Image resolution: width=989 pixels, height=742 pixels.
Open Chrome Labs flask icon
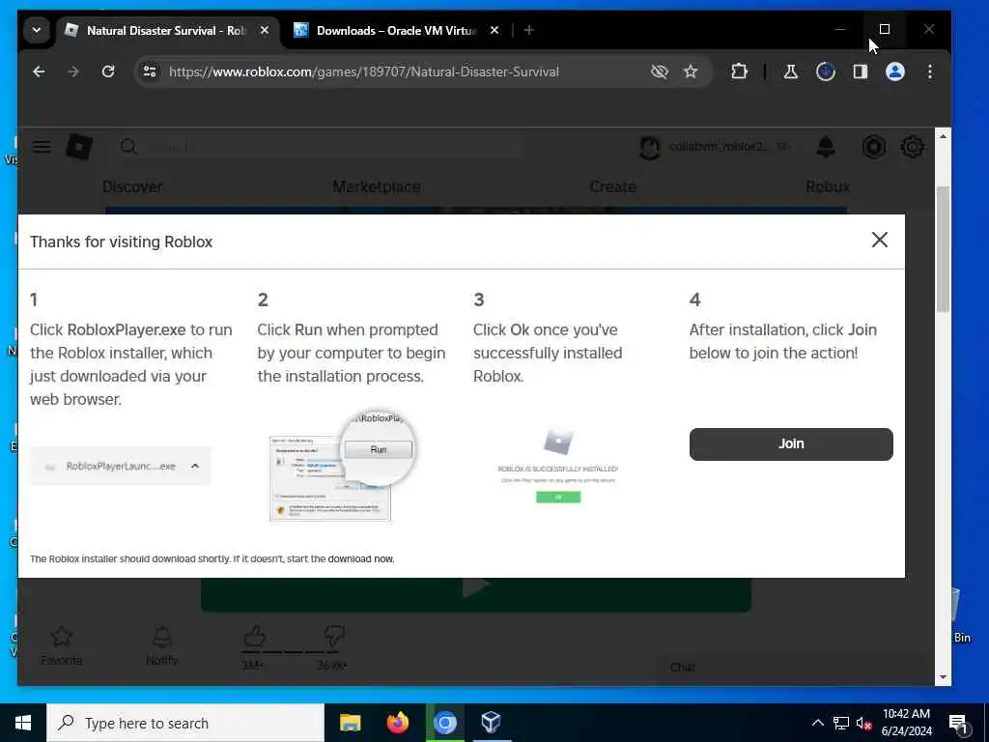(x=790, y=71)
